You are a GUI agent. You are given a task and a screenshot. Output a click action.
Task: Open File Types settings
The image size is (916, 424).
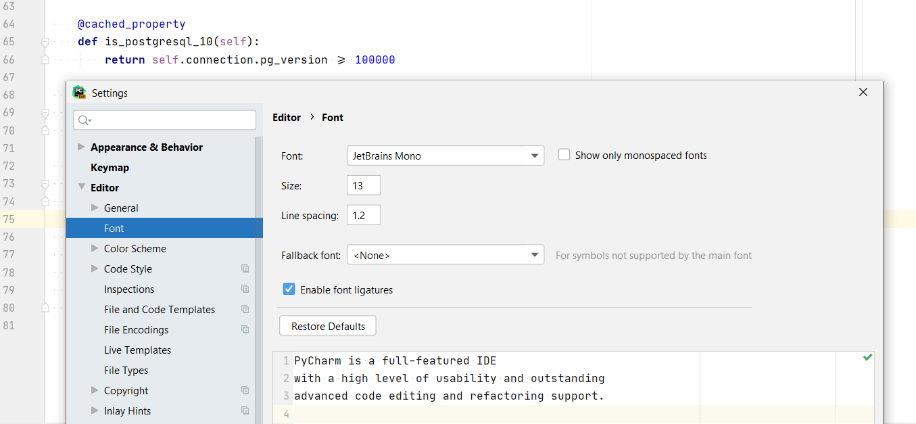126,370
